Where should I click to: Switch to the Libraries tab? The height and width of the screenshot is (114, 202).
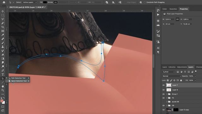click(x=172, y=67)
